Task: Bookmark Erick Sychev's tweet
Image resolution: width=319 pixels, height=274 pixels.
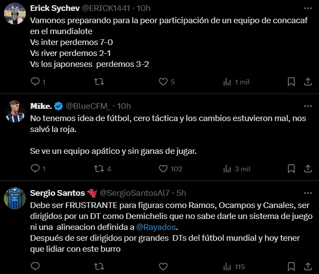Action: point(291,82)
